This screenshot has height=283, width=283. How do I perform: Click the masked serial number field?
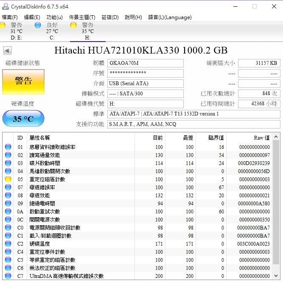(x=146, y=73)
